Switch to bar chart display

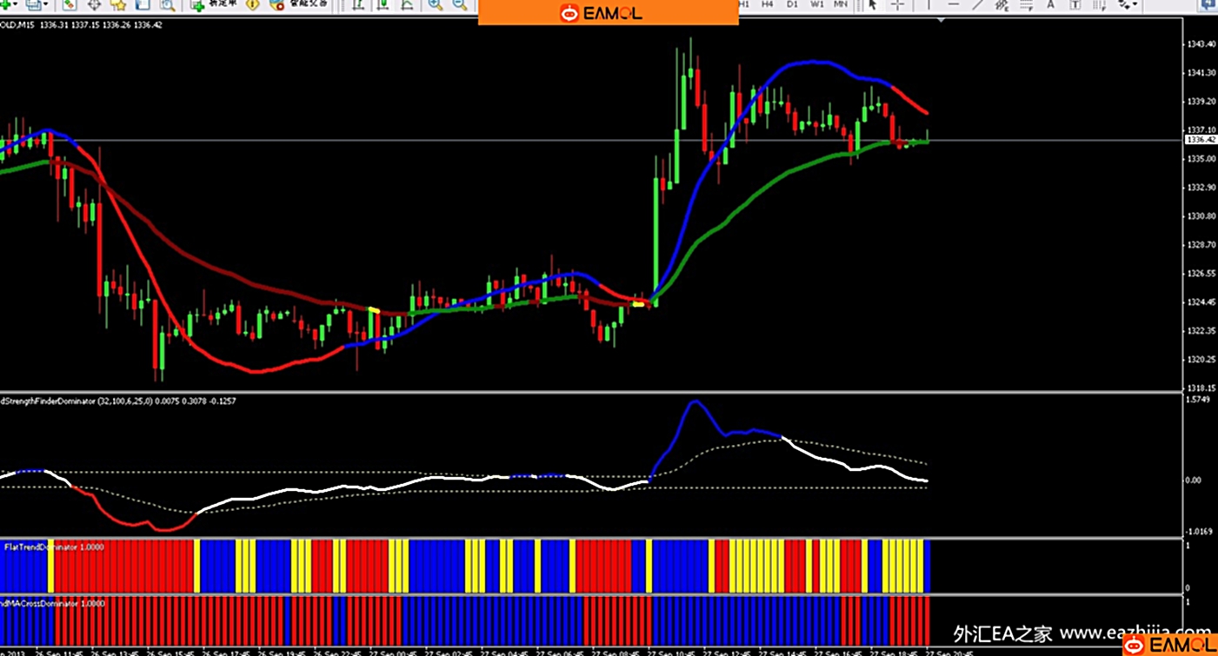pos(358,4)
